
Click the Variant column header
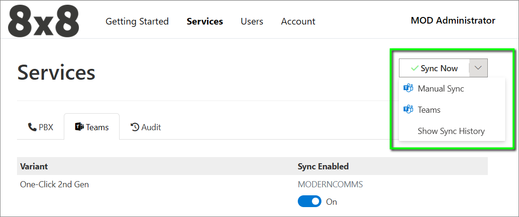click(34, 166)
